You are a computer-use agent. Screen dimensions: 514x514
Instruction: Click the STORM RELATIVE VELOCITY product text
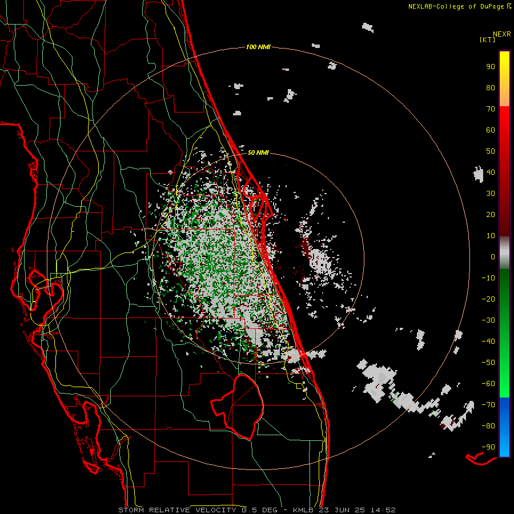[x=177, y=510]
